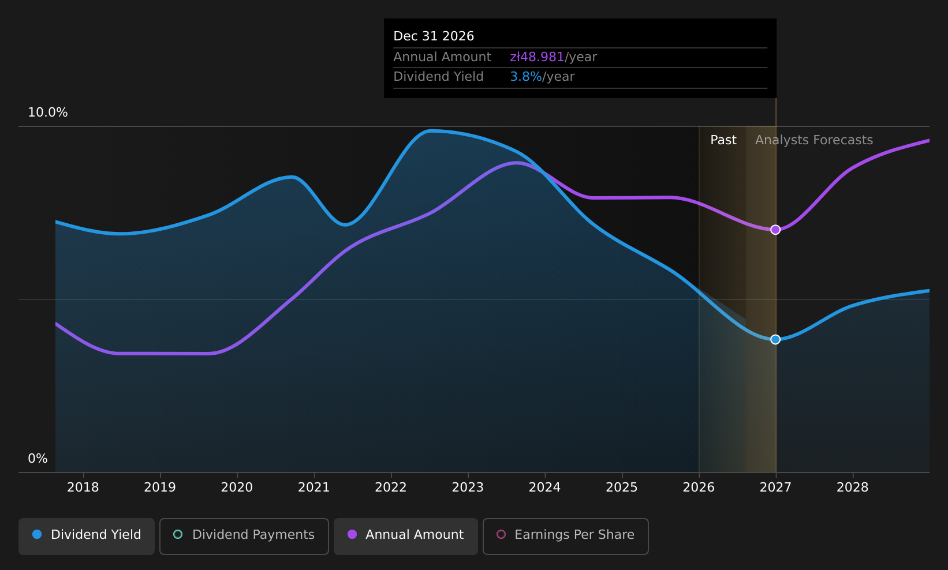The width and height of the screenshot is (948, 570).
Task: Click the Dividend Yield tooltip row label
Action: [x=438, y=77]
